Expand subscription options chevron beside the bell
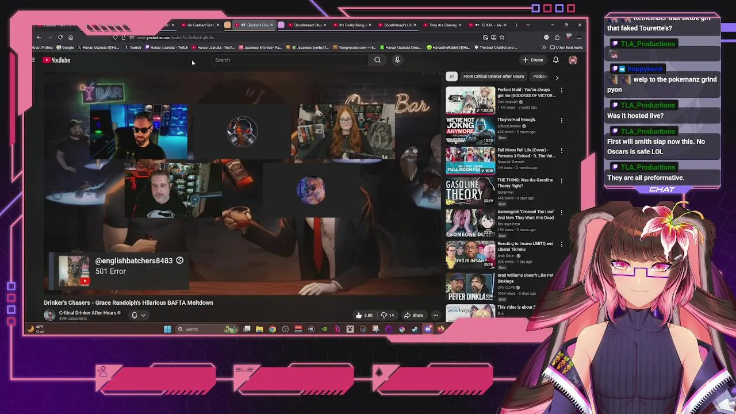736x414 pixels. [x=143, y=315]
